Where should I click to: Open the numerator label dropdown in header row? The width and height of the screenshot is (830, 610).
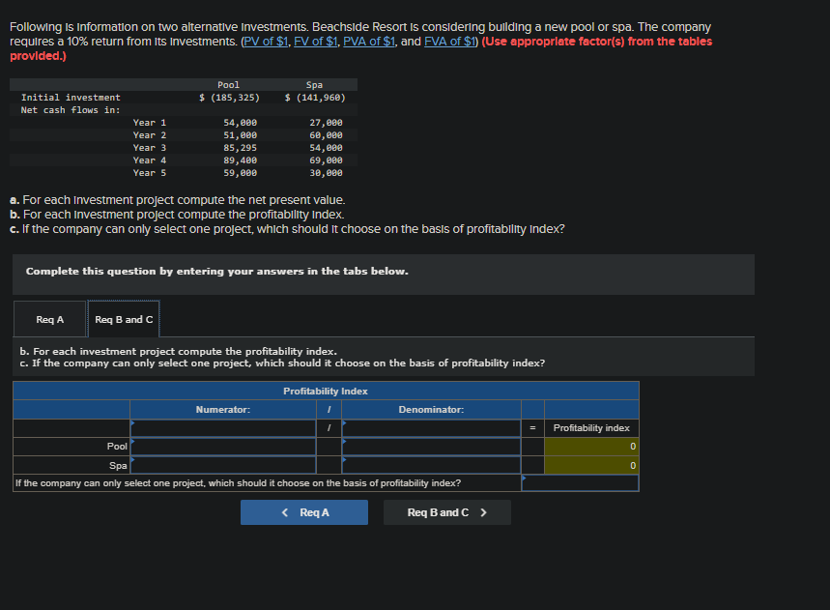pyautogui.click(x=223, y=428)
